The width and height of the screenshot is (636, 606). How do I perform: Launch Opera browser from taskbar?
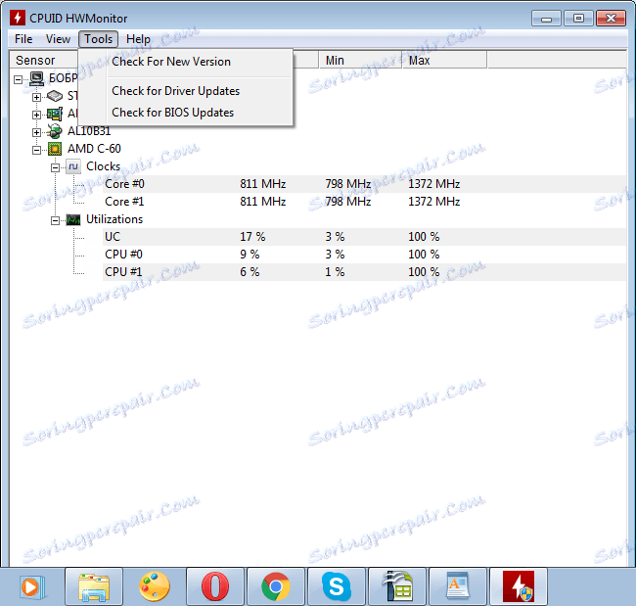(x=215, y=587)
